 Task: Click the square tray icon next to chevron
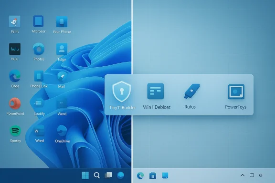point(252,175)
